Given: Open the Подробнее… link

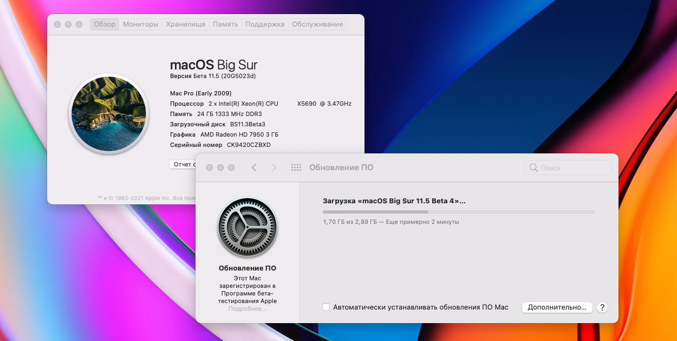Looking at the screenshot, I should (x=248, y=308).
